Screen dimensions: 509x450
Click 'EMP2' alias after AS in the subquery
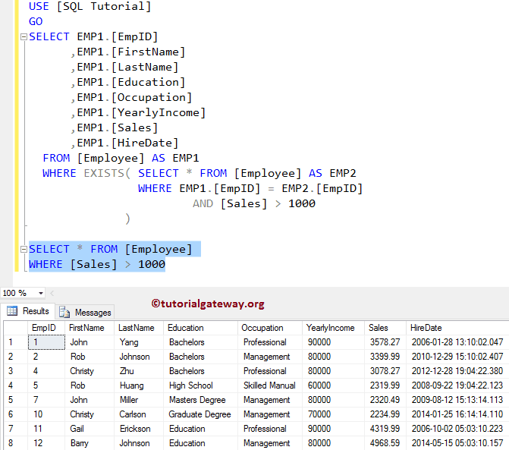(x=343, y=173)
